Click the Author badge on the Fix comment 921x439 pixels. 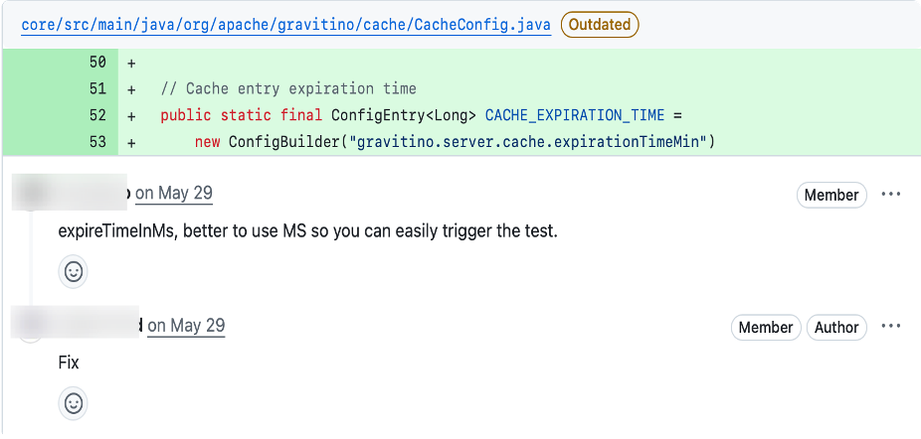(836, 328)
